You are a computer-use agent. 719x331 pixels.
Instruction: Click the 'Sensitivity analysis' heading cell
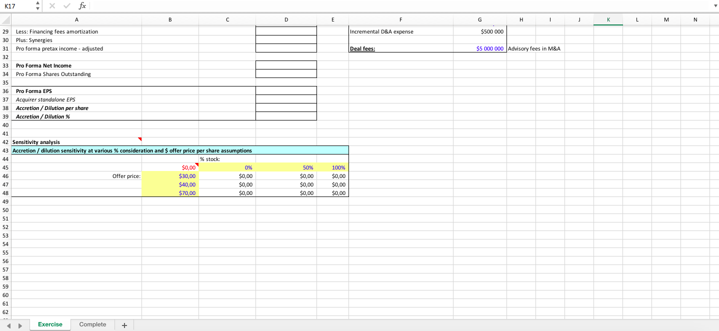[x=76, y=142]
